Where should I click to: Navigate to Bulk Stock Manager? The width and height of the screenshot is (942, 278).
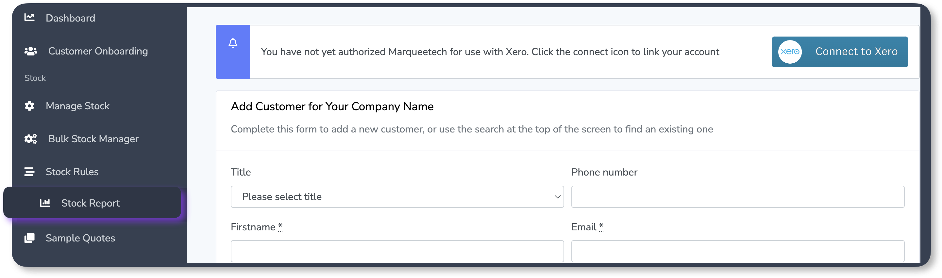click(93, 139)
